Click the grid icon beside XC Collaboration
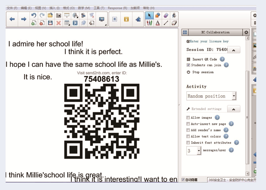 [x=185, y=32]
